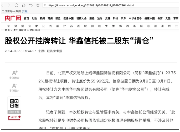
Task: Select the 苏 region link
Action: click(x=71, y=26)
